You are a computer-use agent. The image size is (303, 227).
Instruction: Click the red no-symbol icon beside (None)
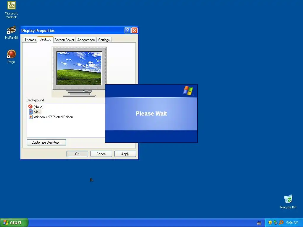pyautogui.click(x=30, y=106)
